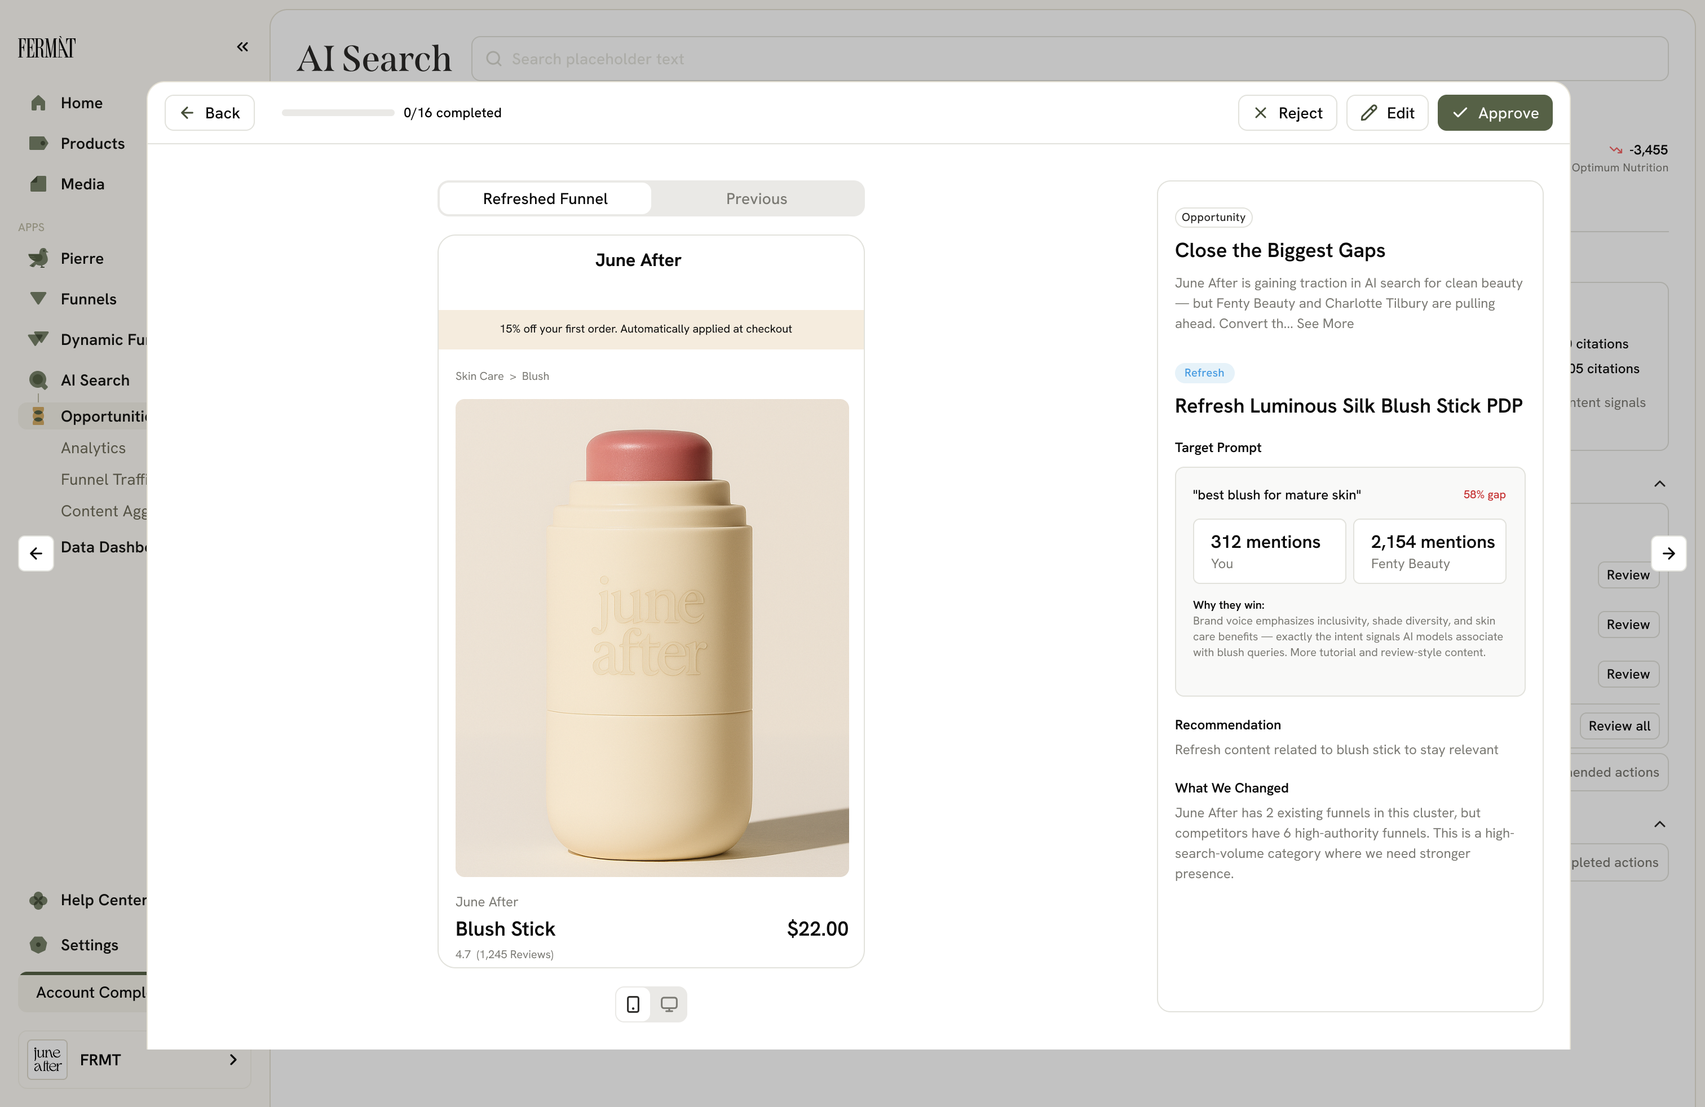Switch to the Previous tab
Image resolution: width=1705 pixels, height=1107 pixels.
[756, 198]
